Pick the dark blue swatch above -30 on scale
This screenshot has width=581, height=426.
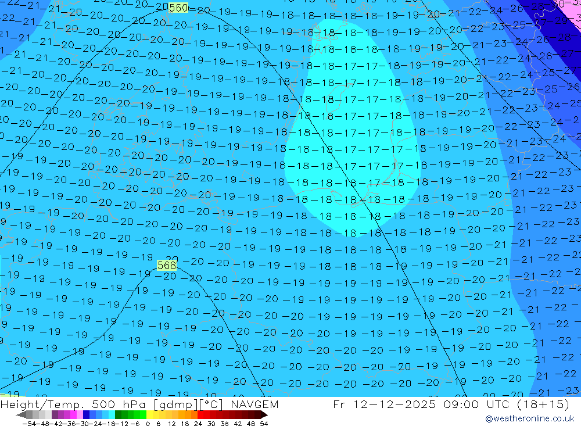point(86,415)
